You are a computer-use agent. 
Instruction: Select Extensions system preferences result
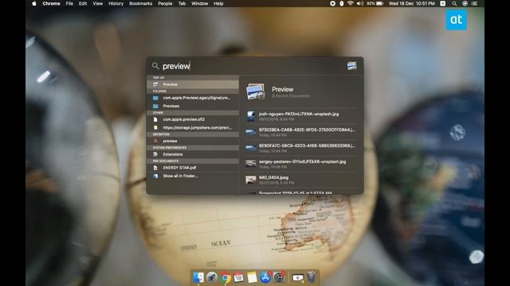[x=193, y=154]
